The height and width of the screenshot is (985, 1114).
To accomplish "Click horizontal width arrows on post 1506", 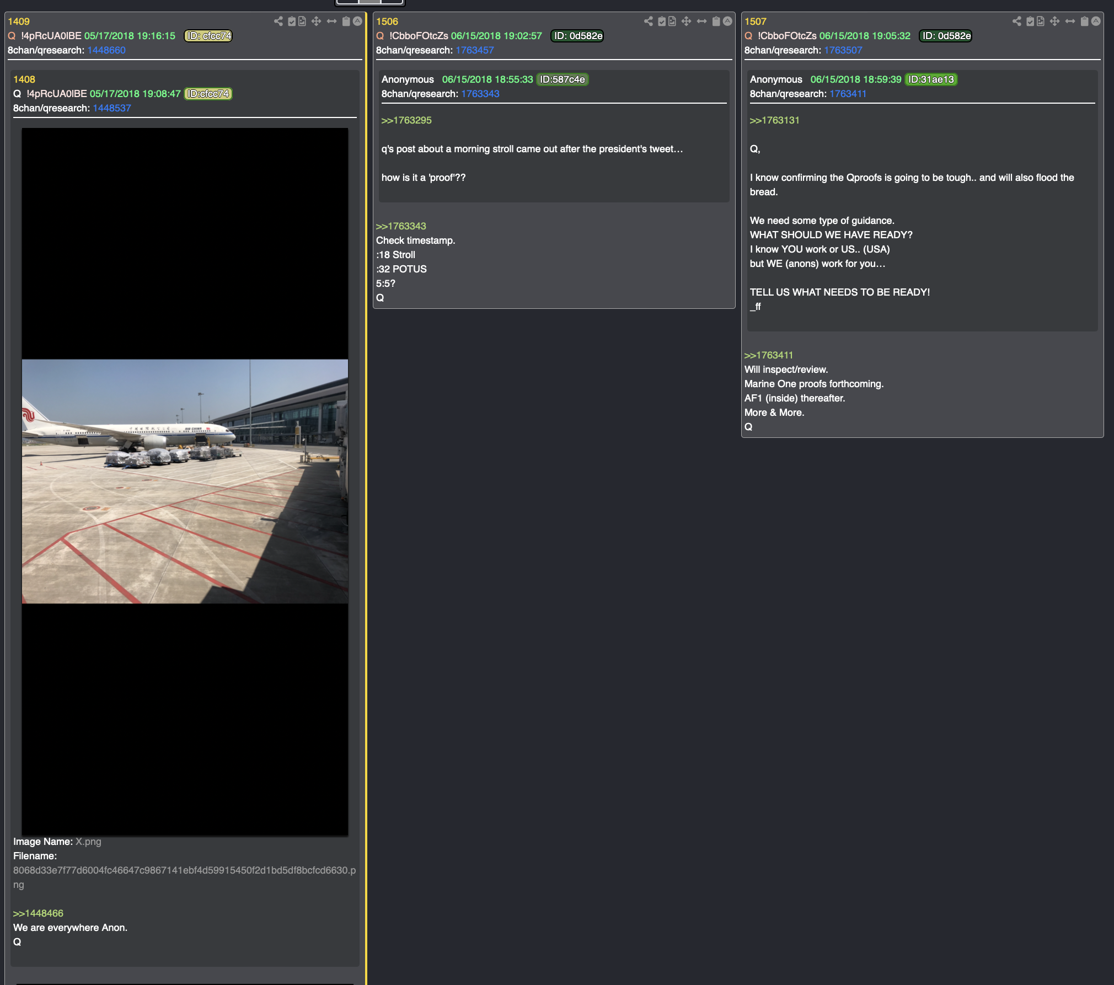I will [701, 21].
